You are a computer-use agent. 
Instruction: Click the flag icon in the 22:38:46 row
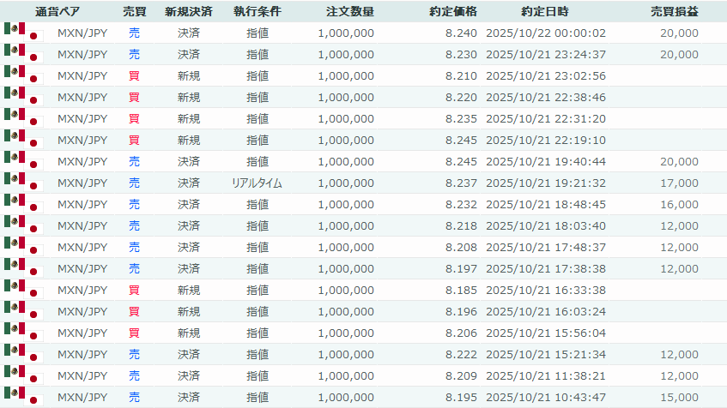(23, 97)
